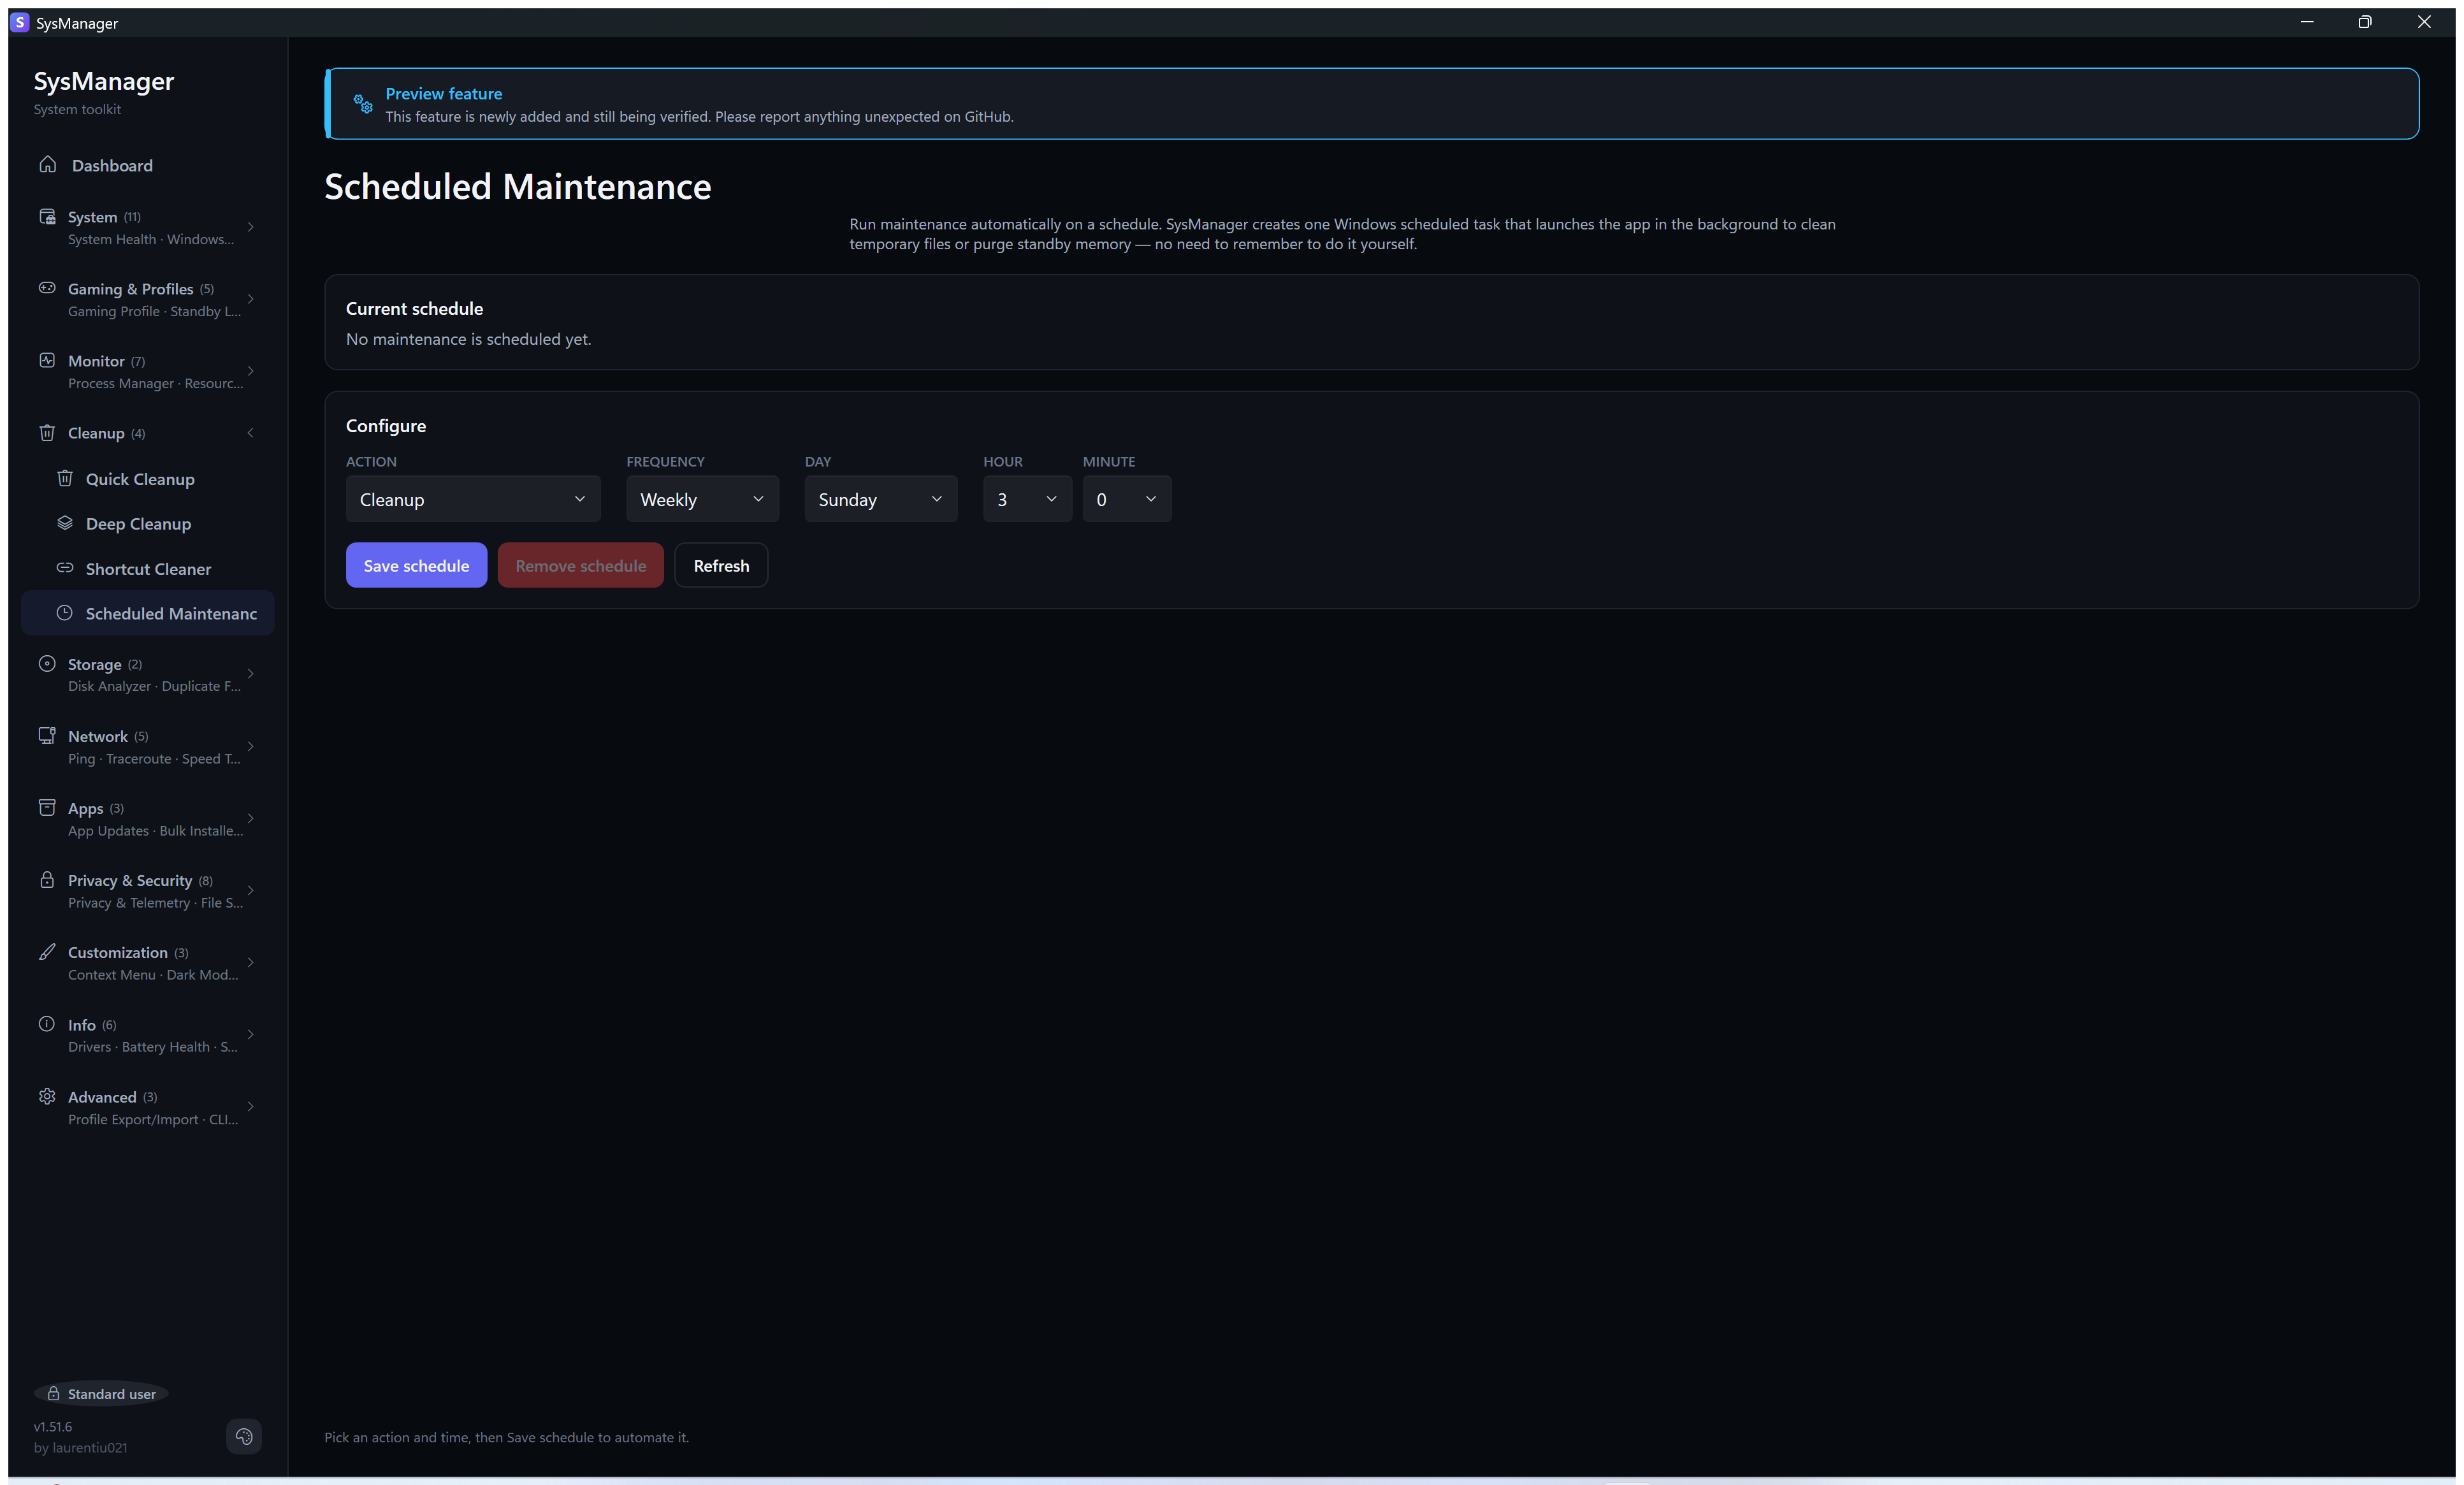
Task: Click the Info circle icon
Action: click(47, 1024)
